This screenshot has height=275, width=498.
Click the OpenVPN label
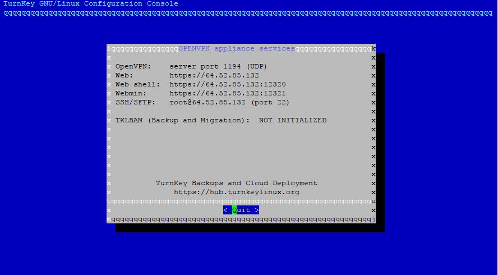[133, 66]
